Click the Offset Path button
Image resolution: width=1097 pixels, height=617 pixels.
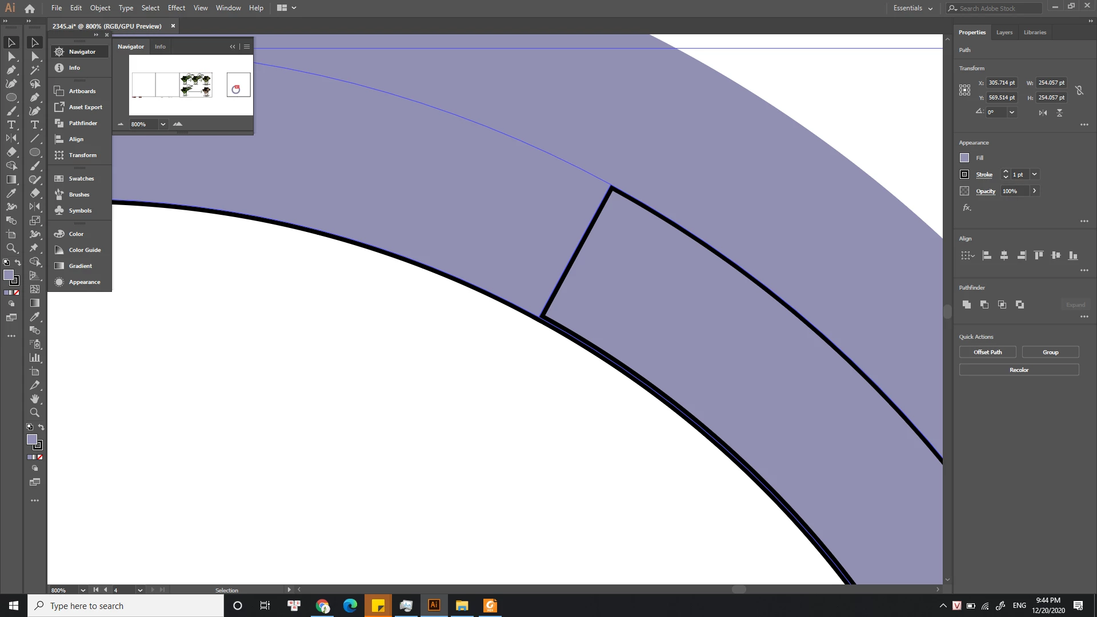click(x=987, y=352)
